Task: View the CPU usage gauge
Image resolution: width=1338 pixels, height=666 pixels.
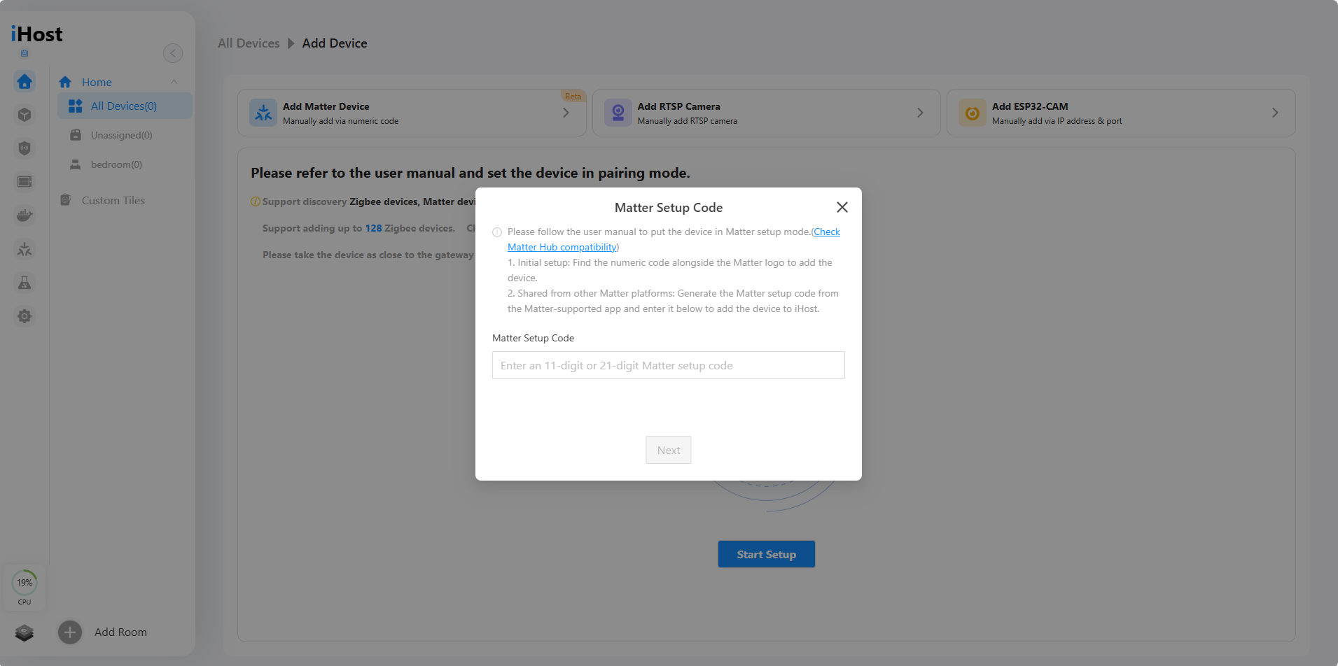Action: pyautogui.click(x=25, y=582)
